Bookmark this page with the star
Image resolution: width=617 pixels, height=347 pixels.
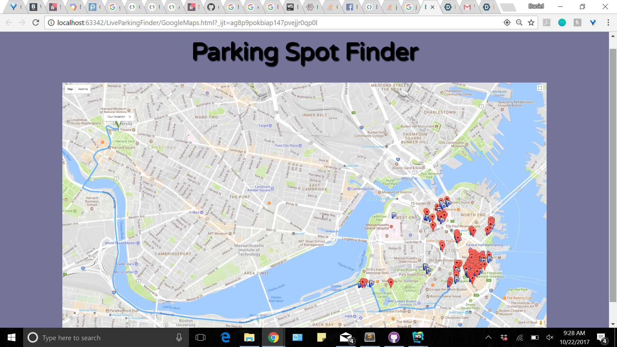pos(531,22)
